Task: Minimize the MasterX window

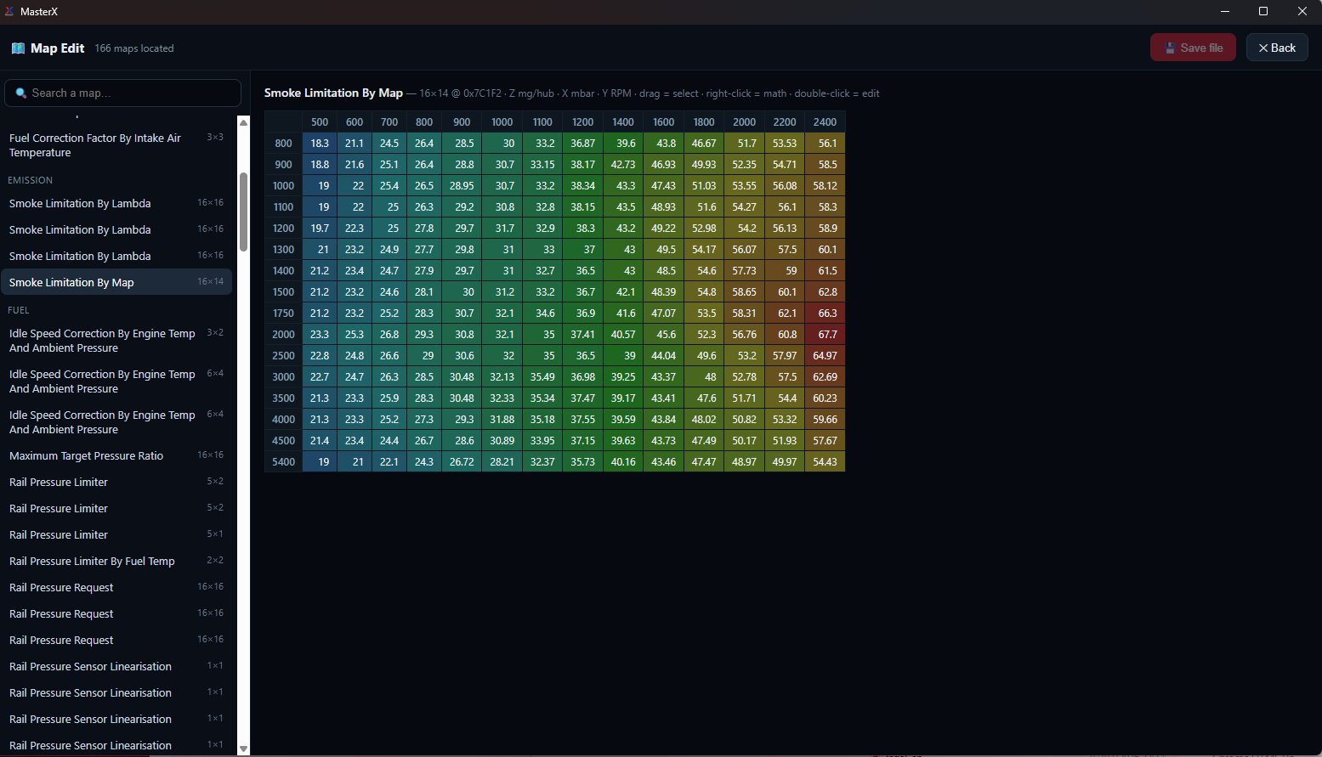Action: pos(1225,12)
